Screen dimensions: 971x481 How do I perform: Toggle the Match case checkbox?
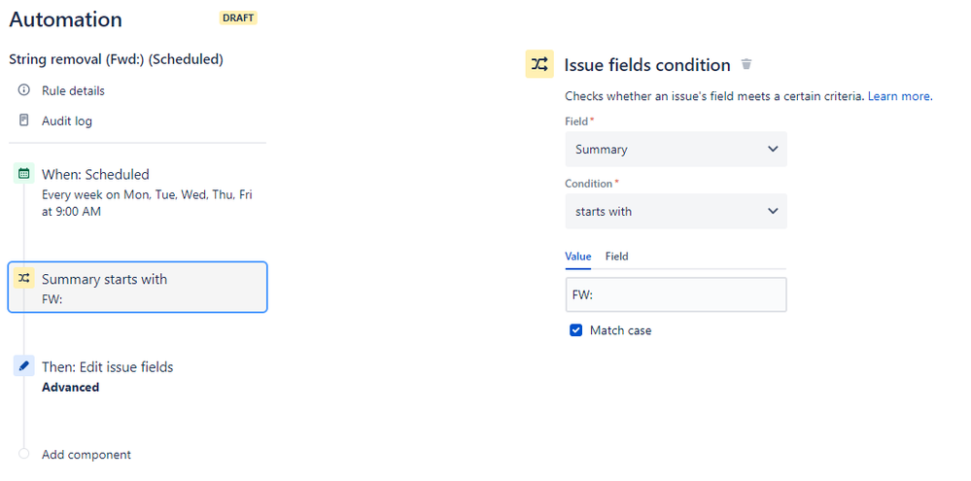[x=575, y=330]
